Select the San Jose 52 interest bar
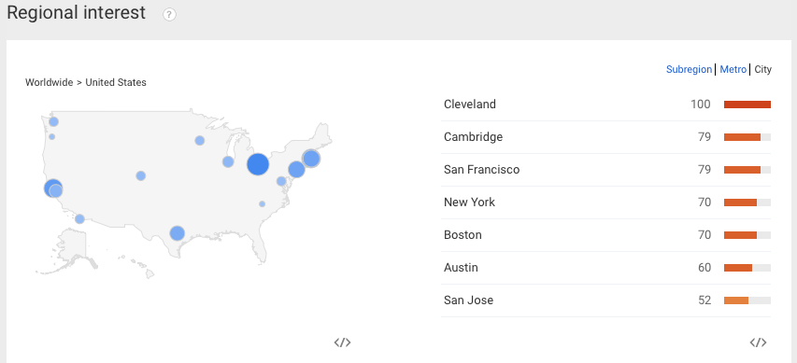Image resolution: width=797 pixels, height=363 pixels. (x=747, y=300)
